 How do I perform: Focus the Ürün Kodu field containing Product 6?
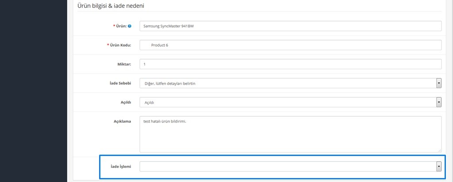click(x=290, y=45)
